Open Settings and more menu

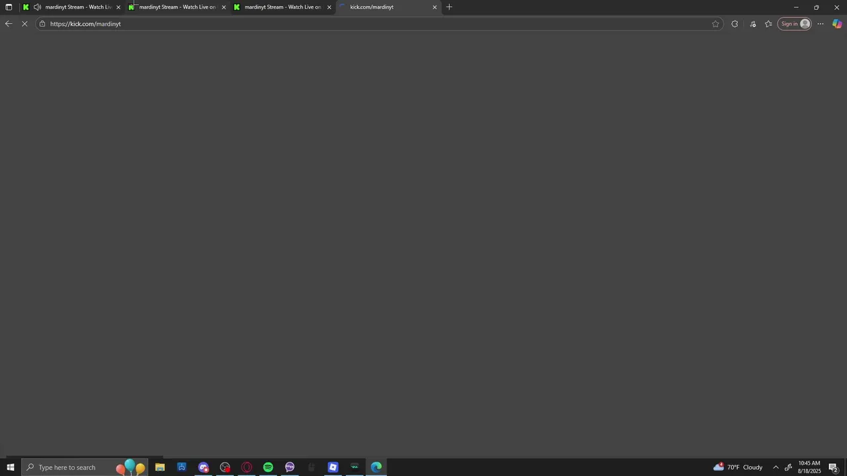coord(821,24)
